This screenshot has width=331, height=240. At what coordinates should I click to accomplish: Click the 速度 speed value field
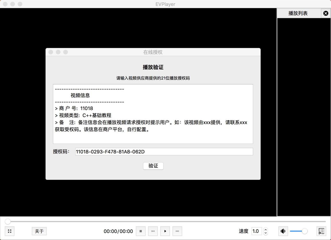tap(257, 231)
